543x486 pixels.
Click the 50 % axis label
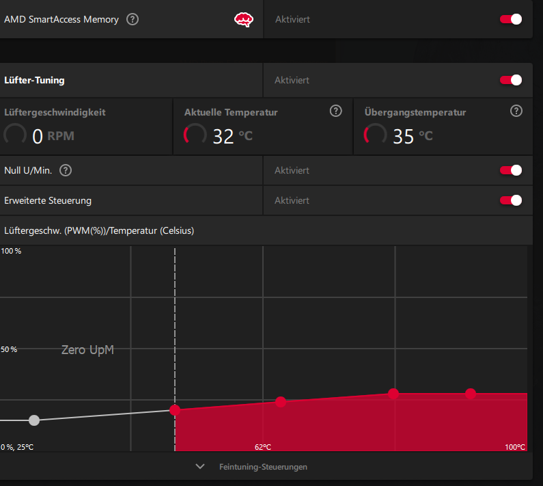[9, 349]
